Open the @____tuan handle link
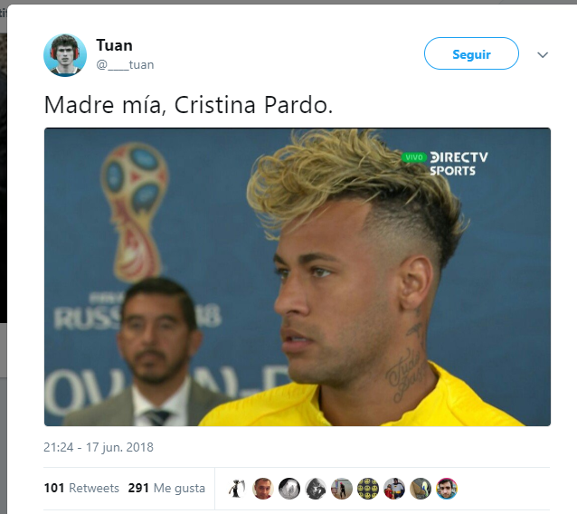Image resolution: width=577 pixels, height=514 pixels. tap(125, 65)
